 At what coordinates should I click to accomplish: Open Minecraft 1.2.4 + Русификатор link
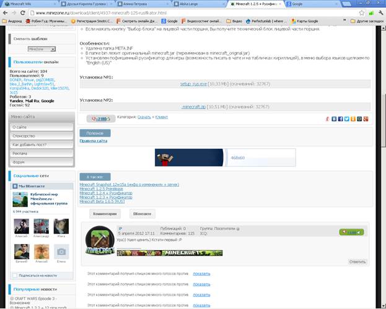click(106, 193)
